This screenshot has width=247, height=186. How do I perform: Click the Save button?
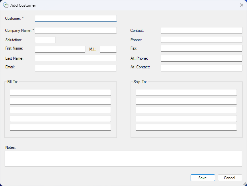(x=203, y=178)
